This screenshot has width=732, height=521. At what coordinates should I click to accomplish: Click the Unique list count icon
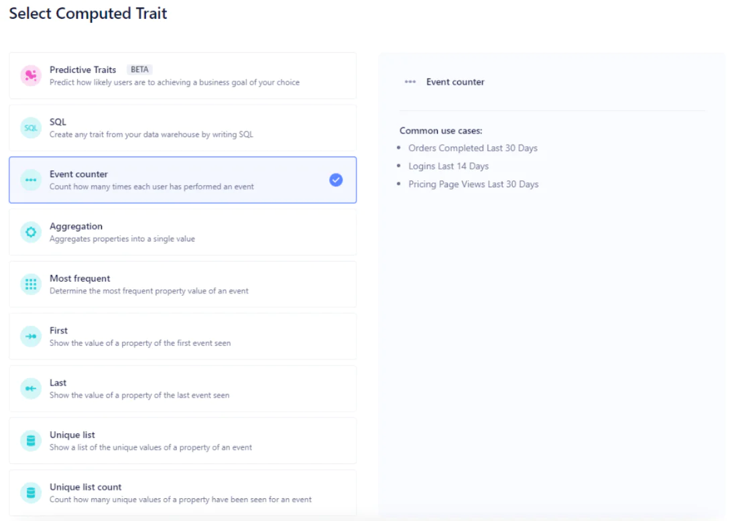coord(31,493)
